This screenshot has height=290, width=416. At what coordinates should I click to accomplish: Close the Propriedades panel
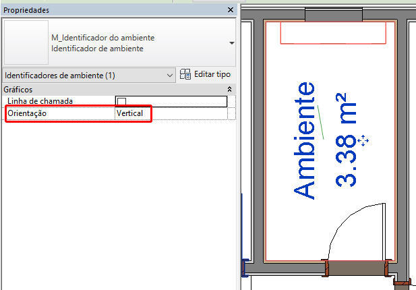pyautogui.click(x=231, y=10)
